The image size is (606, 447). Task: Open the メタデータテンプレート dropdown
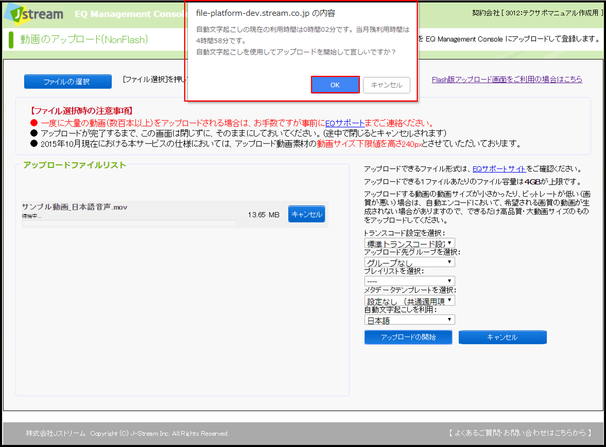tap(410, 301)
